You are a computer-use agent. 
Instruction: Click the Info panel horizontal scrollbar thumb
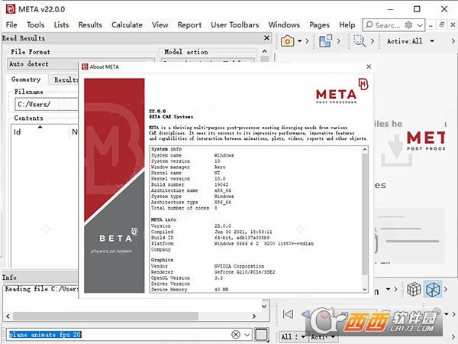(x=106, y=316)
